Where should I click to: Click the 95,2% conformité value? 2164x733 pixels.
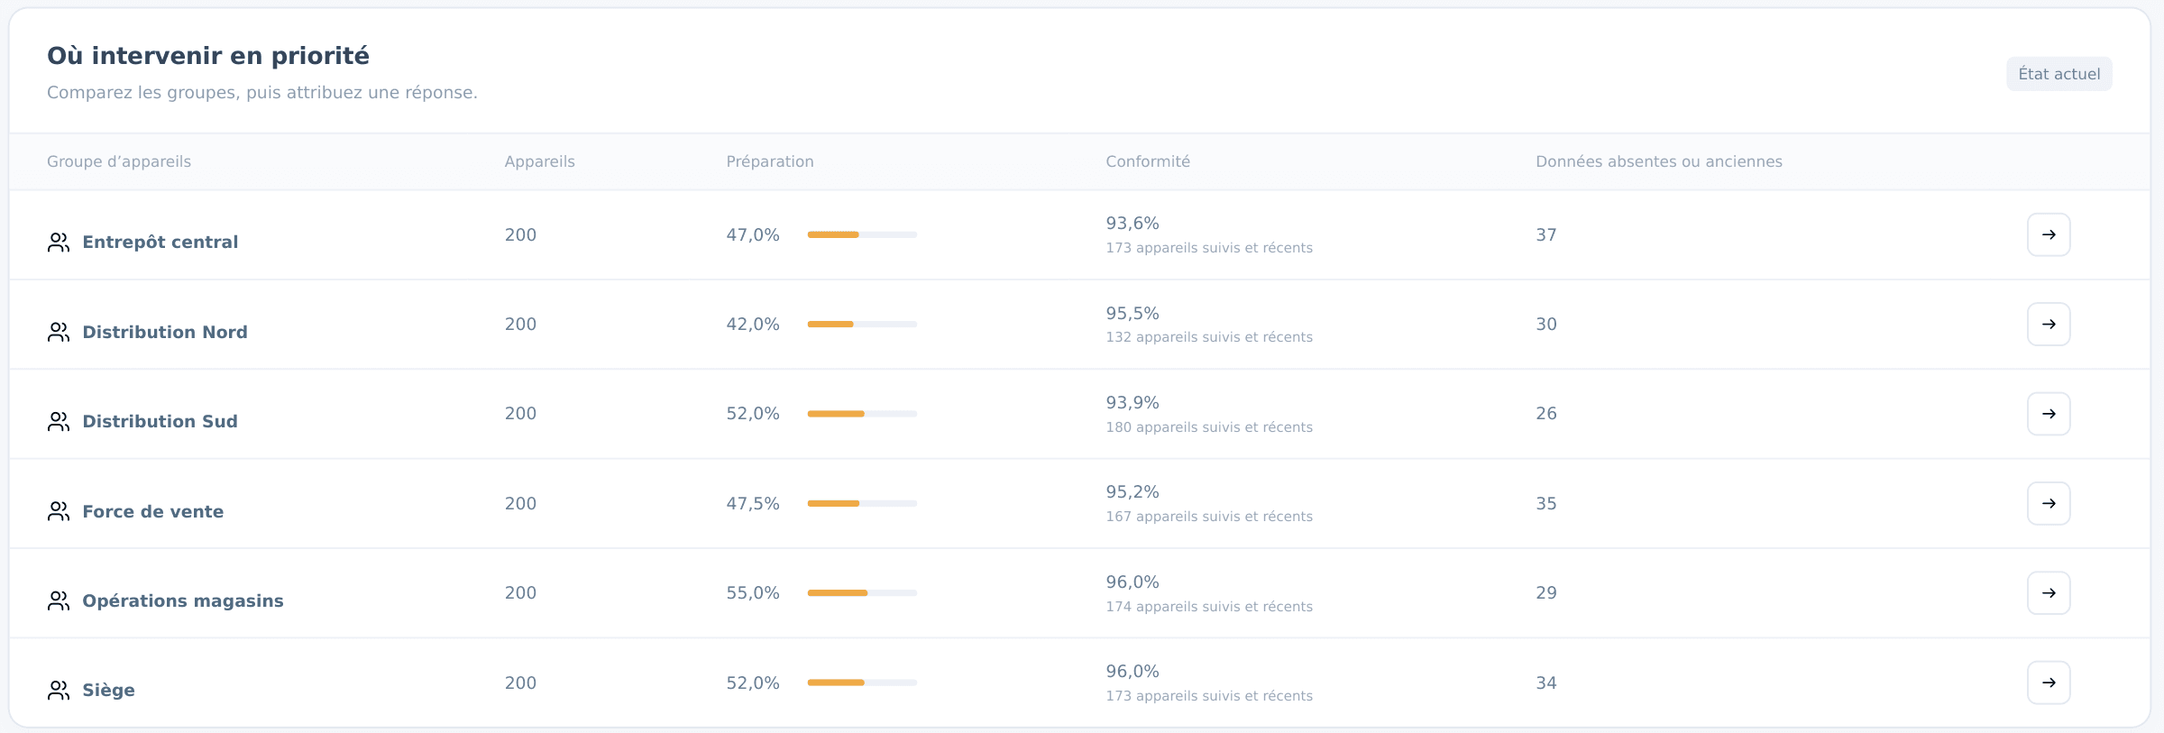coord(1132,492)
